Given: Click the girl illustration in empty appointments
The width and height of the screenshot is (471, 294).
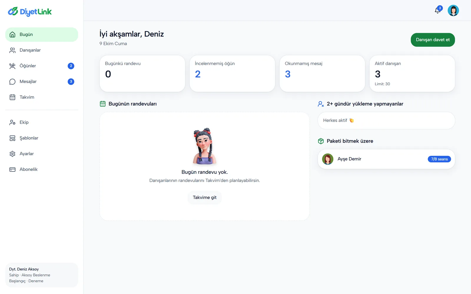Looking at the screenshot, I should point(205,146).
